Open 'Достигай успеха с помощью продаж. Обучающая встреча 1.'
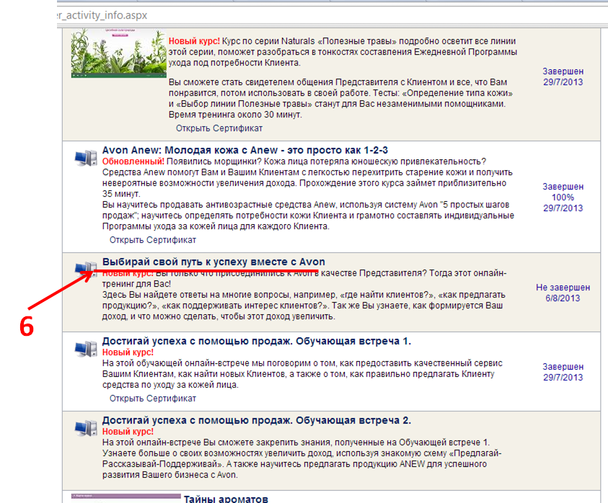This screenshot has width=608, height=503. (x=257, y=342)
